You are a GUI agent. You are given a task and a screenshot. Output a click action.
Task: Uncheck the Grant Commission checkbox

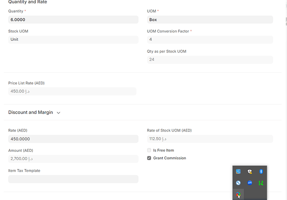(149, 158)
